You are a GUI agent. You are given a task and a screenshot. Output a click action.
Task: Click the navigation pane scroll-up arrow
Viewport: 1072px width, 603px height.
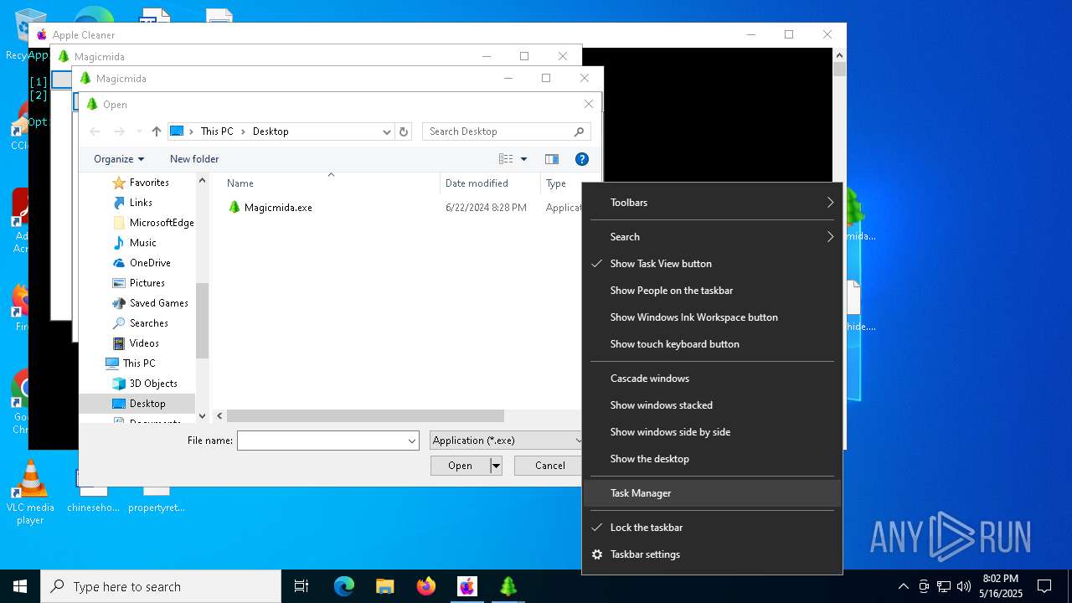(202, 180)
